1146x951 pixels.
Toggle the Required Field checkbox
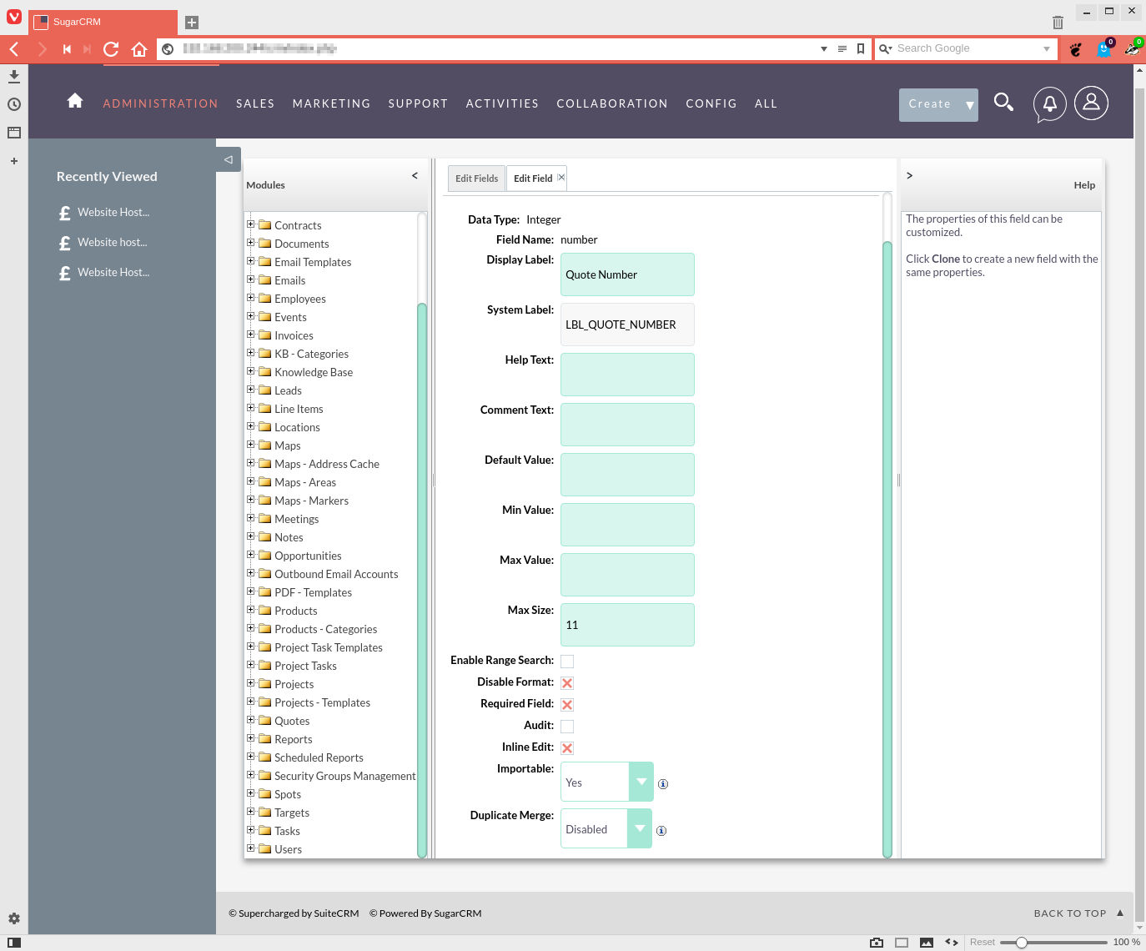click(567, 705)
